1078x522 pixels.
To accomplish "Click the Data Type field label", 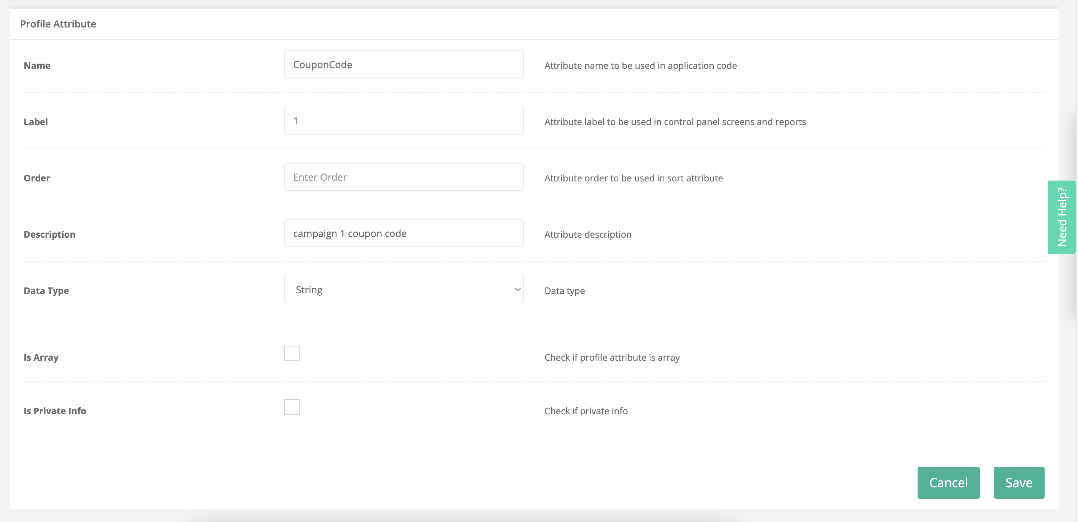I will pos(46,291).
